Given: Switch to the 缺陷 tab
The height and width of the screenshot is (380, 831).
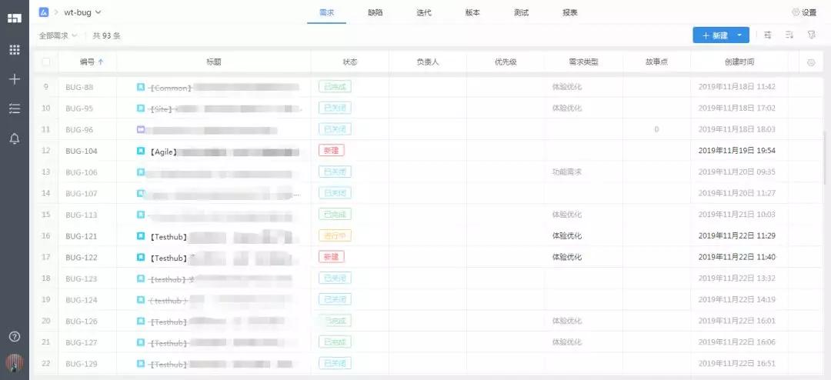Looking at the screenshot, I should pos(375,13).
